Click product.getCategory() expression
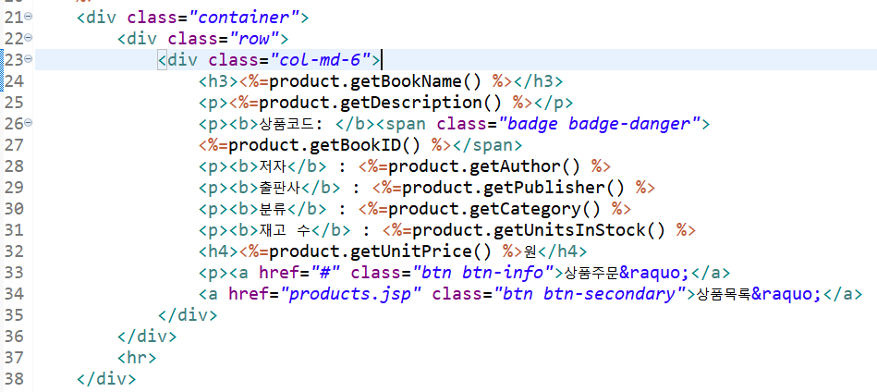The image size is (877, 392). 494,209
